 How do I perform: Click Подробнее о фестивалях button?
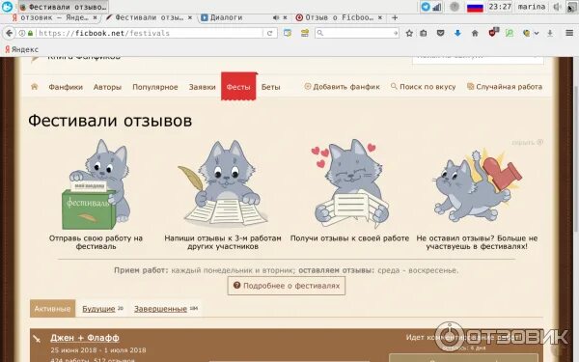point(287,286)
